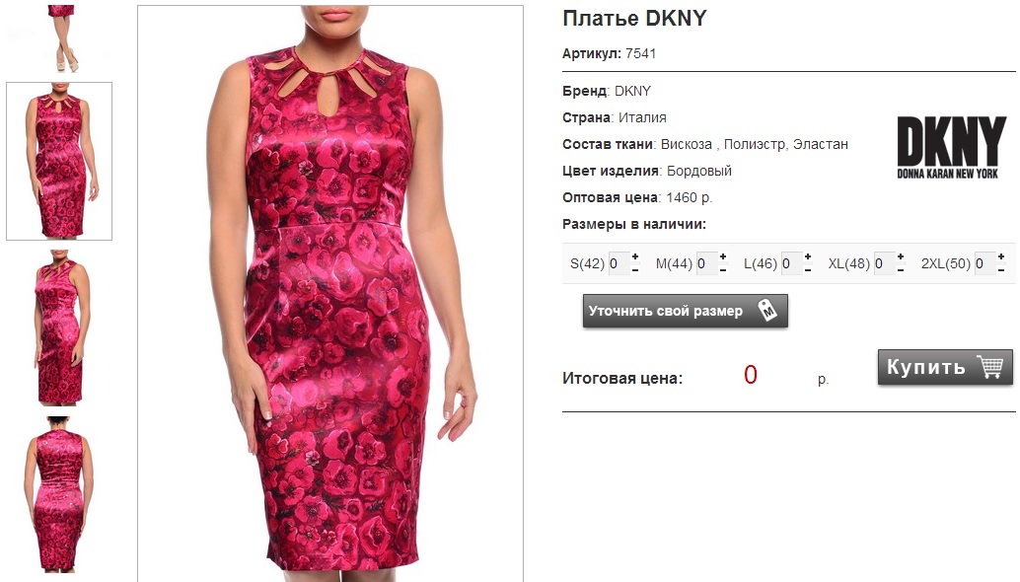1020x582 pixels.
Task: Focus the L(46) quantity input field
Action: [x=792, y=263]
